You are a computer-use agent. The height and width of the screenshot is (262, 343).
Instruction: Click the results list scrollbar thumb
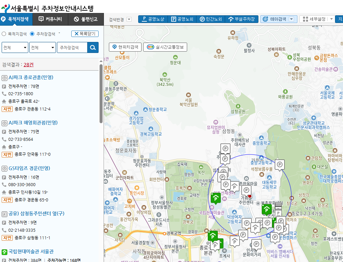101,94
